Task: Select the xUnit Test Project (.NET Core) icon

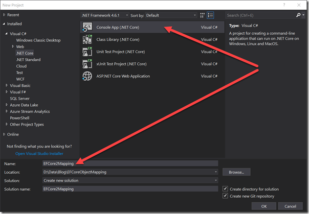Action: [87, 64]
